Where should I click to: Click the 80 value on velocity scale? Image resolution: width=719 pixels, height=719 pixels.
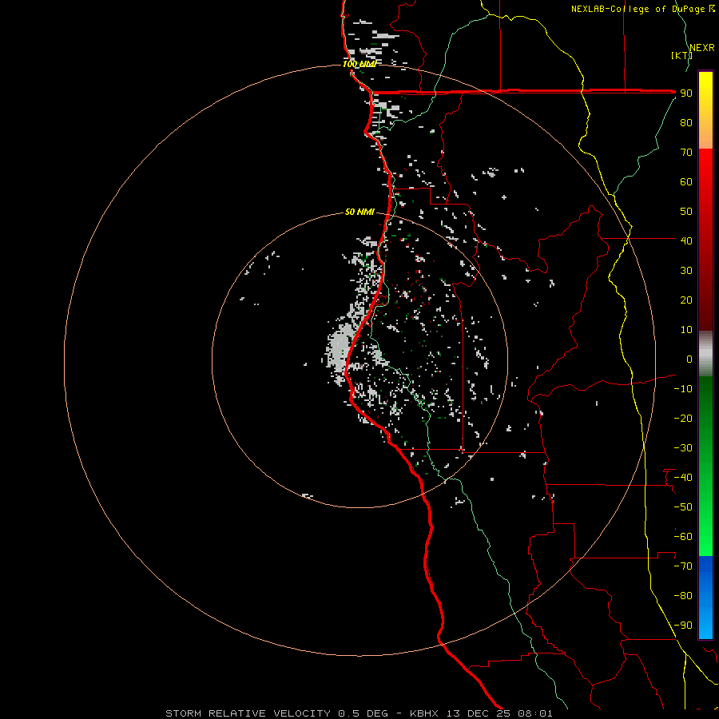686,123
